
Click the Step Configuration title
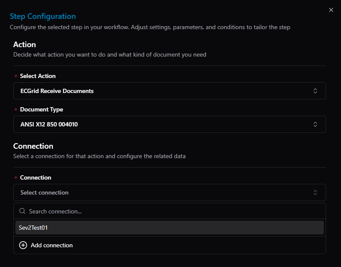pos(43,16)
